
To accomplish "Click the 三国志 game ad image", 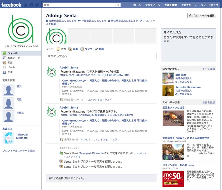I will coord(173,118).
